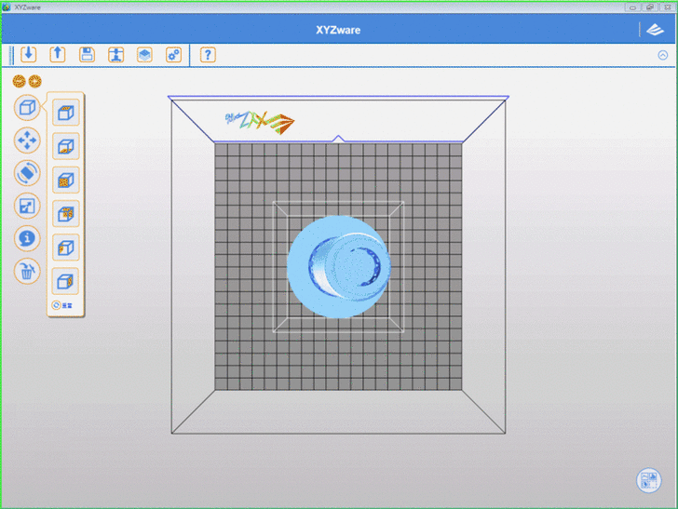This screenshot has width=678, height=509.
Task: Select the Rotate tool in left sidebar
Action: [27, 173]
